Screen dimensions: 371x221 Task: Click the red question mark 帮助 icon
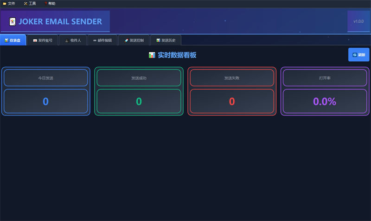tap(45, 3)
